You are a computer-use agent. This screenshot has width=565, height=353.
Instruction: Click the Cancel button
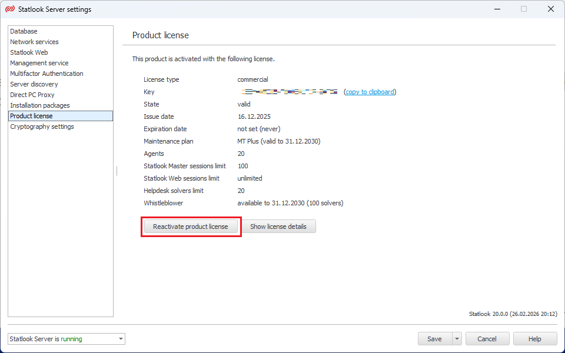coord(487,339)
